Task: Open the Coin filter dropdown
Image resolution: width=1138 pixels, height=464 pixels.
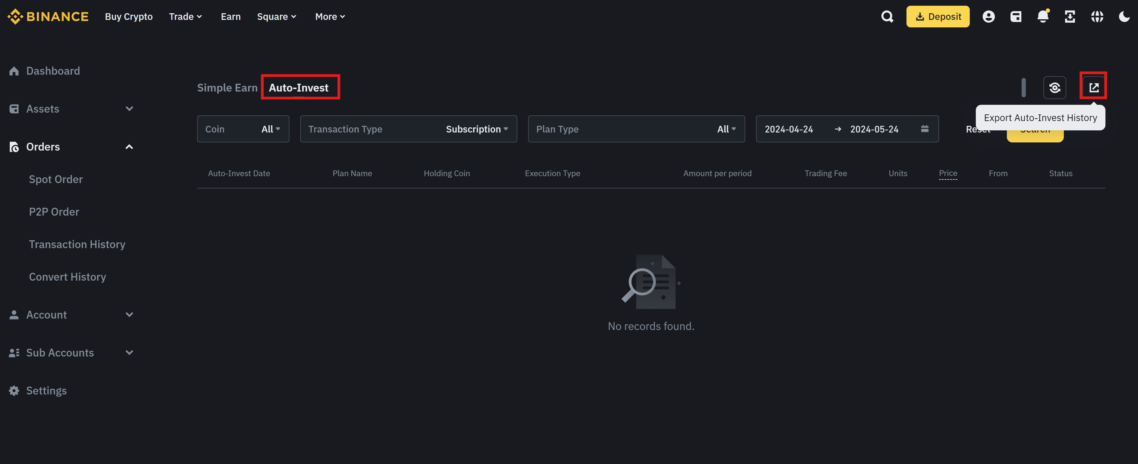Action: click(243, 129)
